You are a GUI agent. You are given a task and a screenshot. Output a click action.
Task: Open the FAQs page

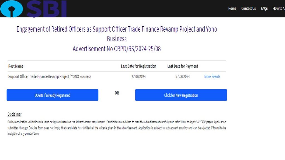tap(264, 9)
